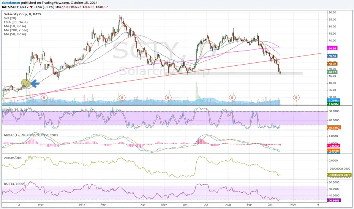Select the Accum/Dist pane label
Screen dimensions: 354x209
pyautogui.click(x=13, y=158)
